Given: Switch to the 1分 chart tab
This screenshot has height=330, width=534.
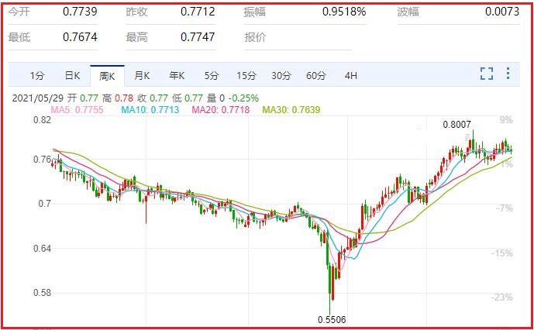Looking at the screenshot, I should click(x=37, y=76).
